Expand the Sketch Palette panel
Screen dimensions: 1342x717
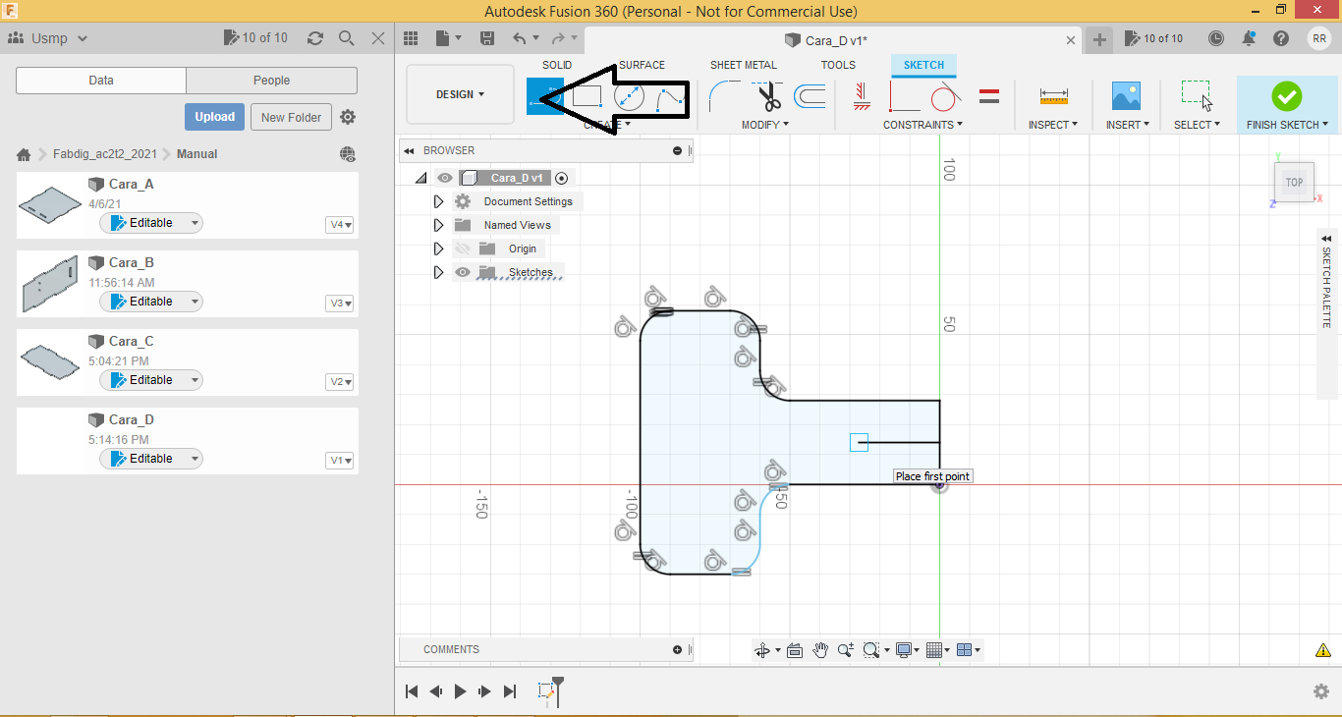1326,239
